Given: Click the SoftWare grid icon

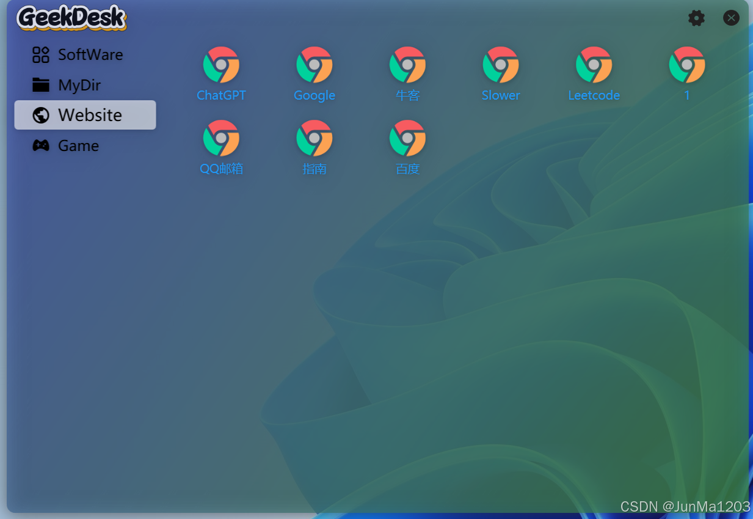Looking at the screenshot, I should [x=41, y=55].
